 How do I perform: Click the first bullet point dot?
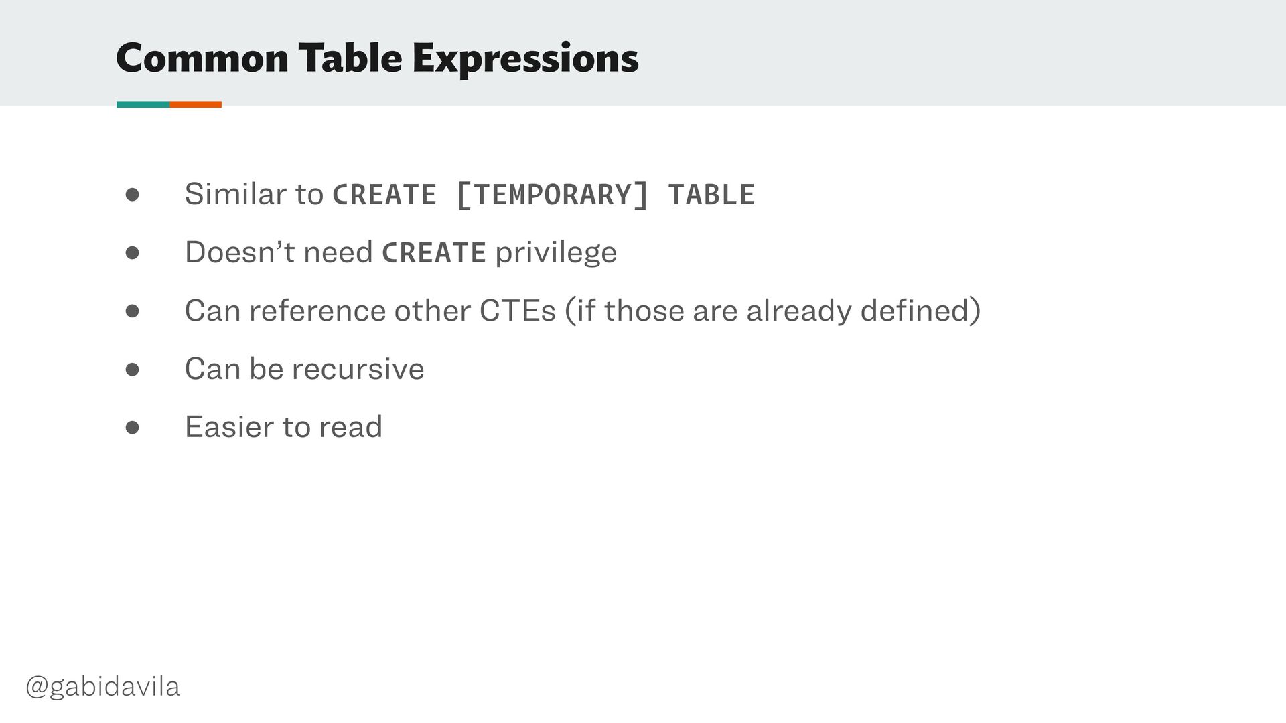pos(132,195)
